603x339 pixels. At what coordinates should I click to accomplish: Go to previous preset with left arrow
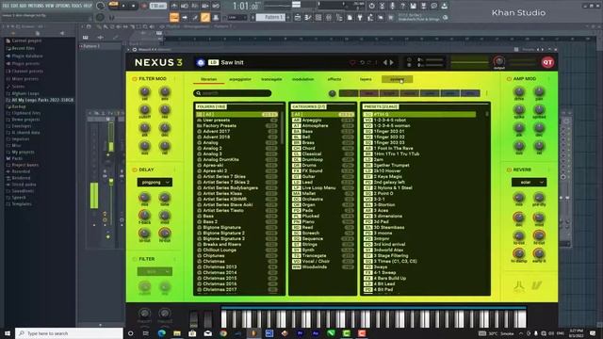[384, 63]
